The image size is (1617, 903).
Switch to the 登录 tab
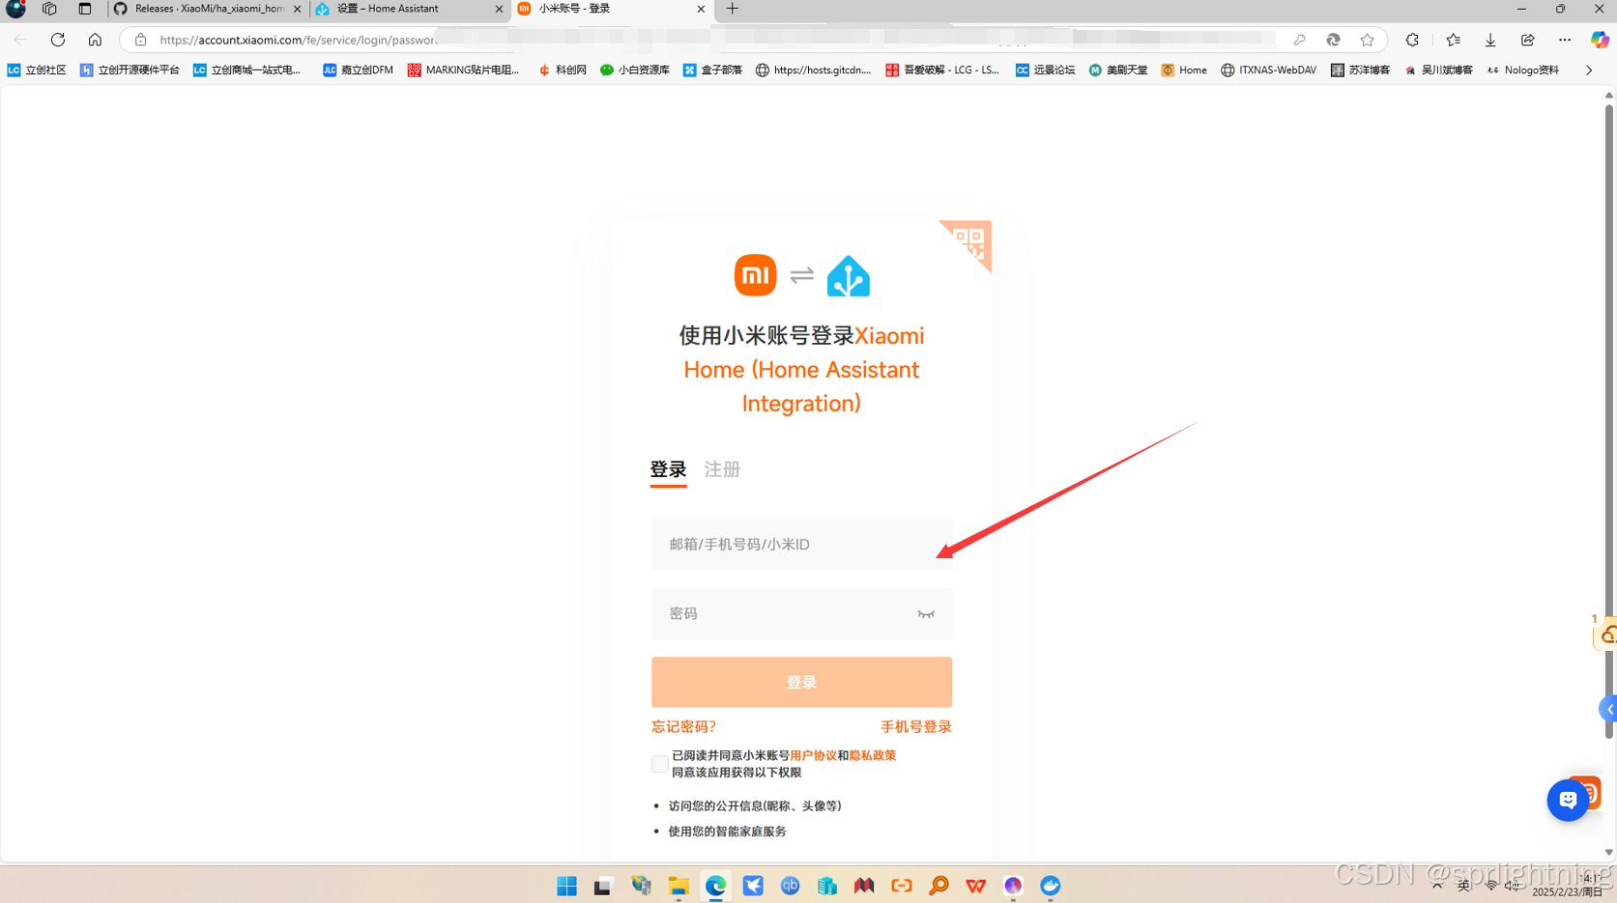[x=668, y=469]
